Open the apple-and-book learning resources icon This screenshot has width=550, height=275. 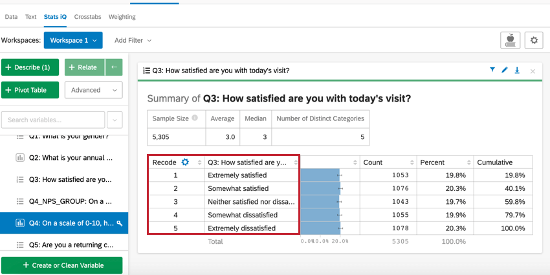coord(510,40)
